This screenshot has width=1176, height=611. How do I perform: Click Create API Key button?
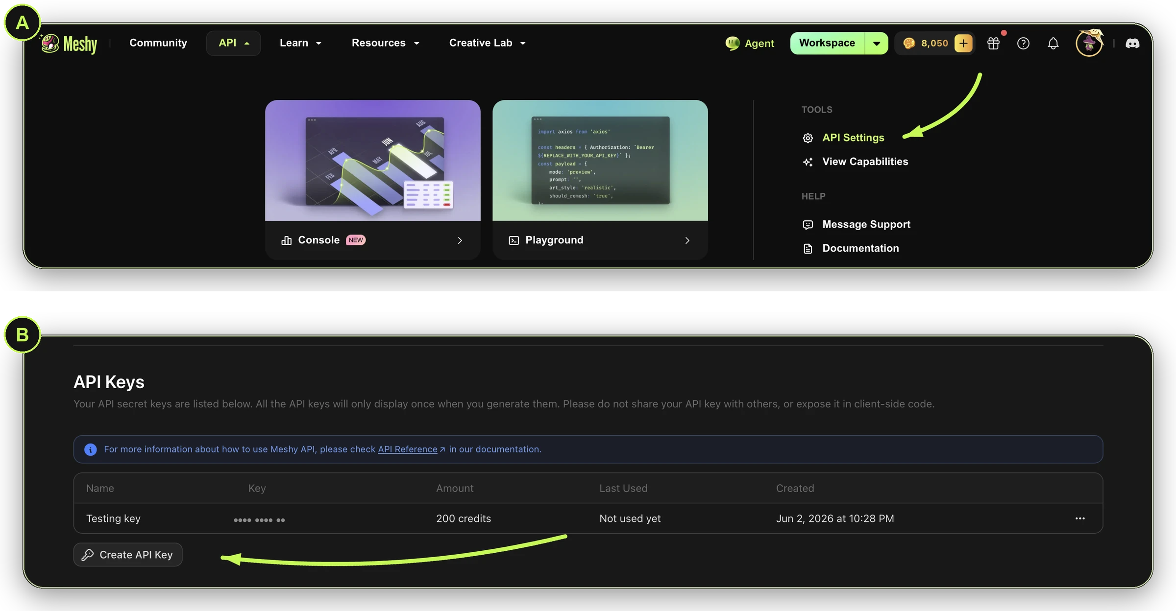click(128, 555)
